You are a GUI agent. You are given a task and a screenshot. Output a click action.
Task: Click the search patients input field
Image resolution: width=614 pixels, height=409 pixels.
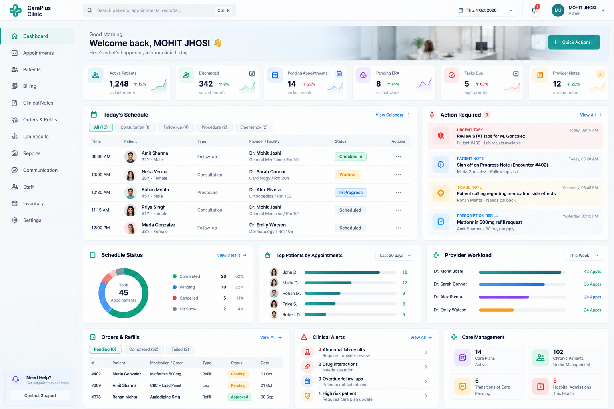tap(159, 10)
